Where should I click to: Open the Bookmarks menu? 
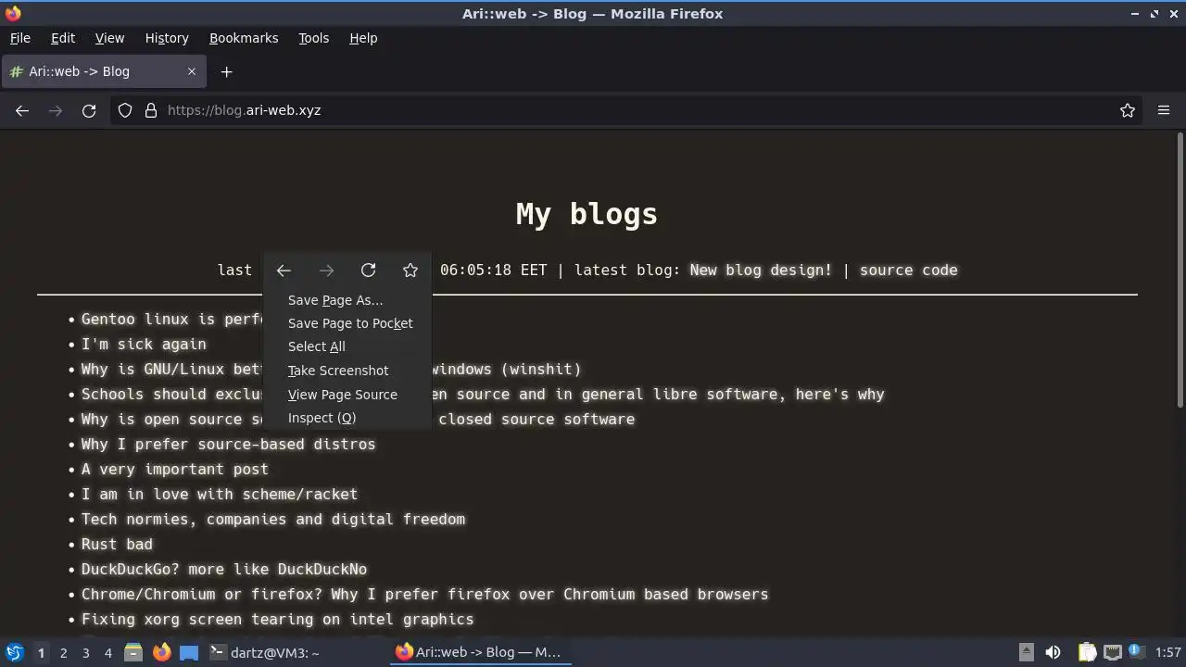coord(244,38)
